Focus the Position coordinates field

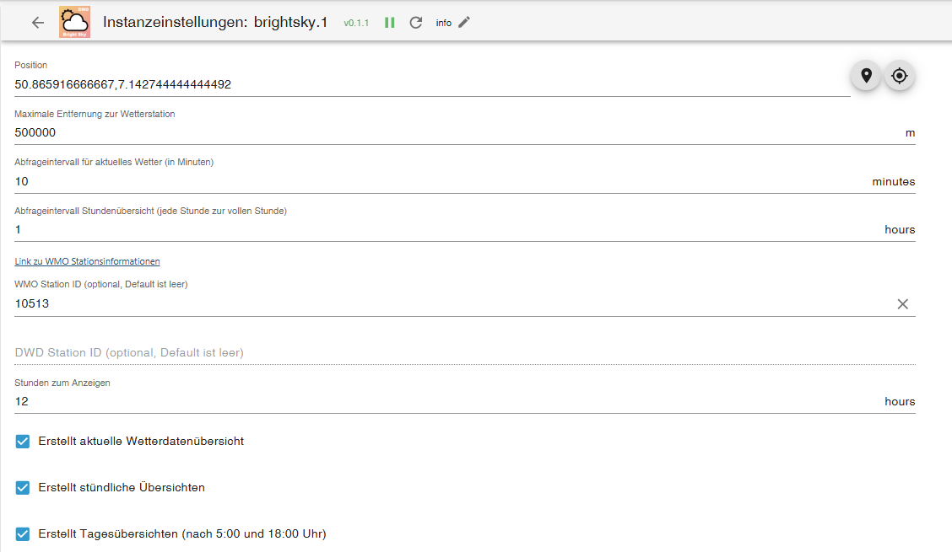click(x=432, y=84)
